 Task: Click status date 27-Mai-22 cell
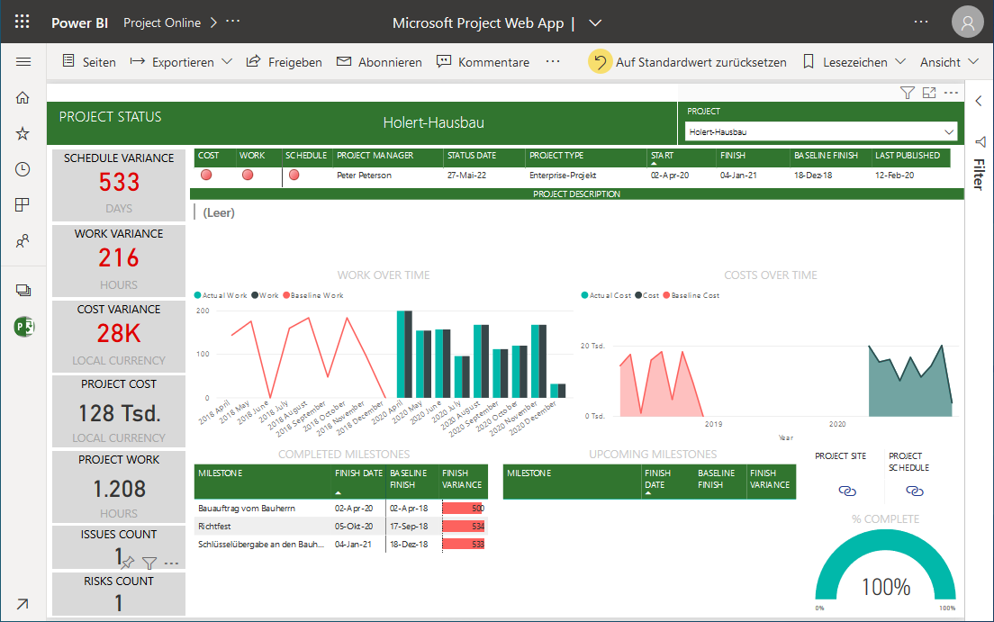point(466,175)
